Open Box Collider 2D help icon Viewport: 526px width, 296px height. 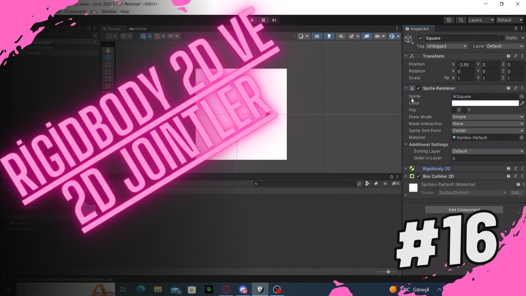(508, 176)
